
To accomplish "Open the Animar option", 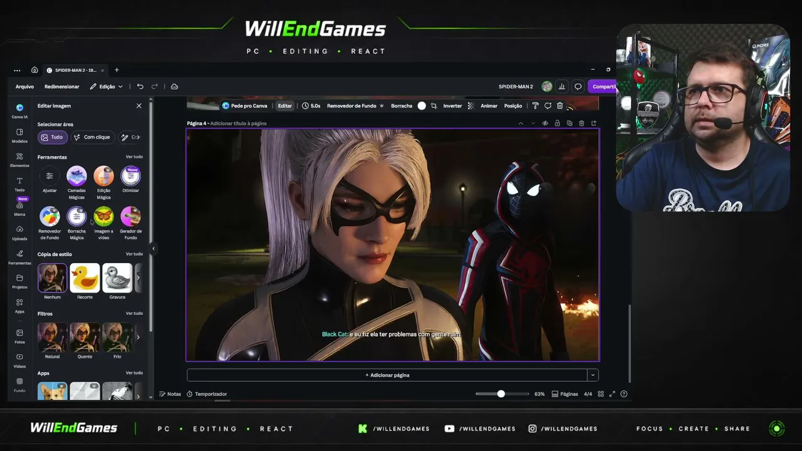I will point(489,106).
